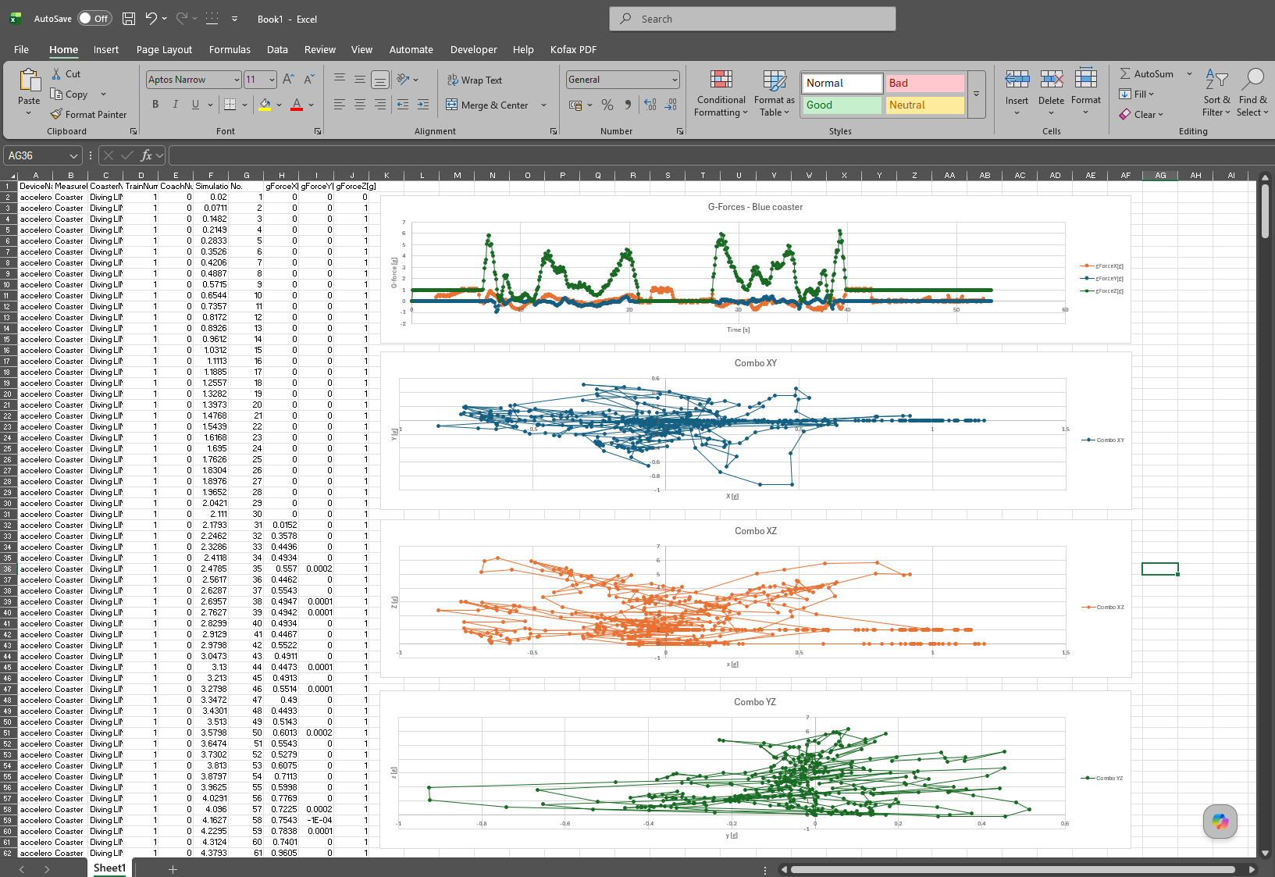Decrease font size with the small A icon
This screenshot has width=1275, height=877.
(x=309, y=79)
